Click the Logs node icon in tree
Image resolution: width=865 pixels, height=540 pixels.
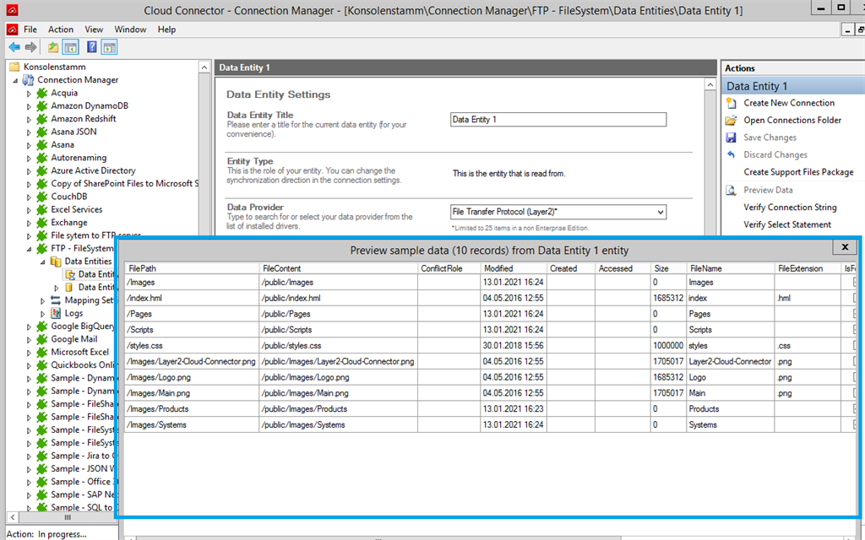(56, 313)
